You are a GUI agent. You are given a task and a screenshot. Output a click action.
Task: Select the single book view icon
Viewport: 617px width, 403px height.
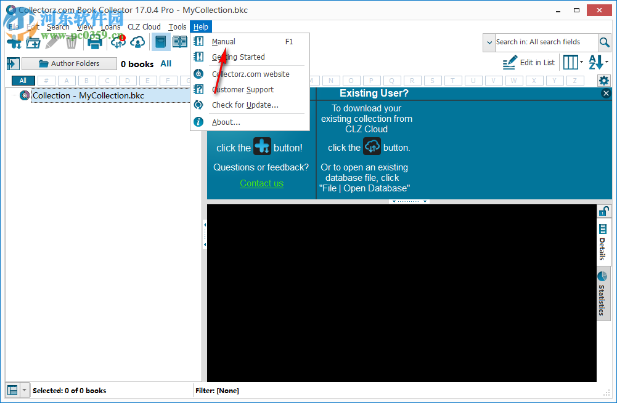pyautogui.click(x=160, y=42)
